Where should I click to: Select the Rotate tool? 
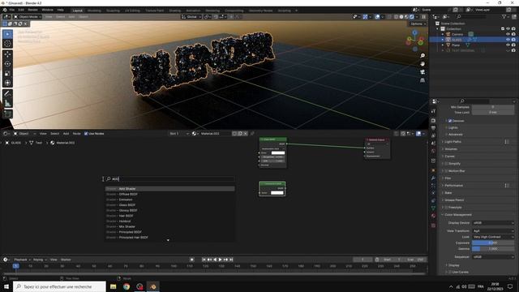point(7,63)
